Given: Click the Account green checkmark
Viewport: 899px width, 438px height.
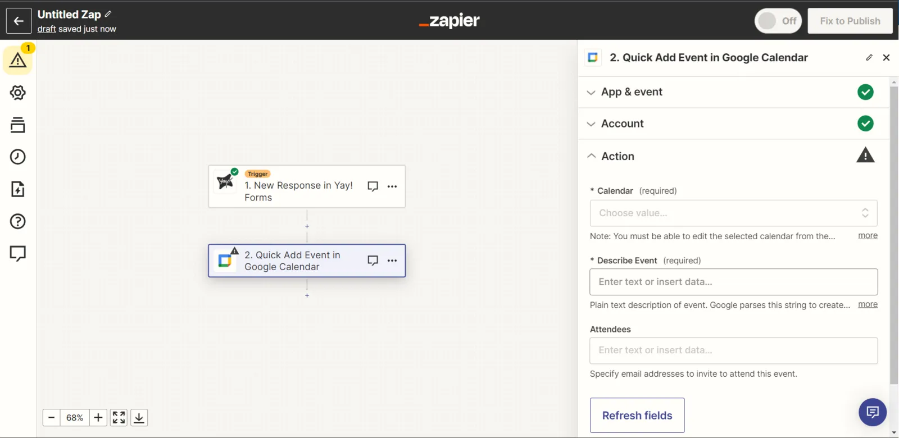Looking at the screenshot, I should [x=865, y=124].
